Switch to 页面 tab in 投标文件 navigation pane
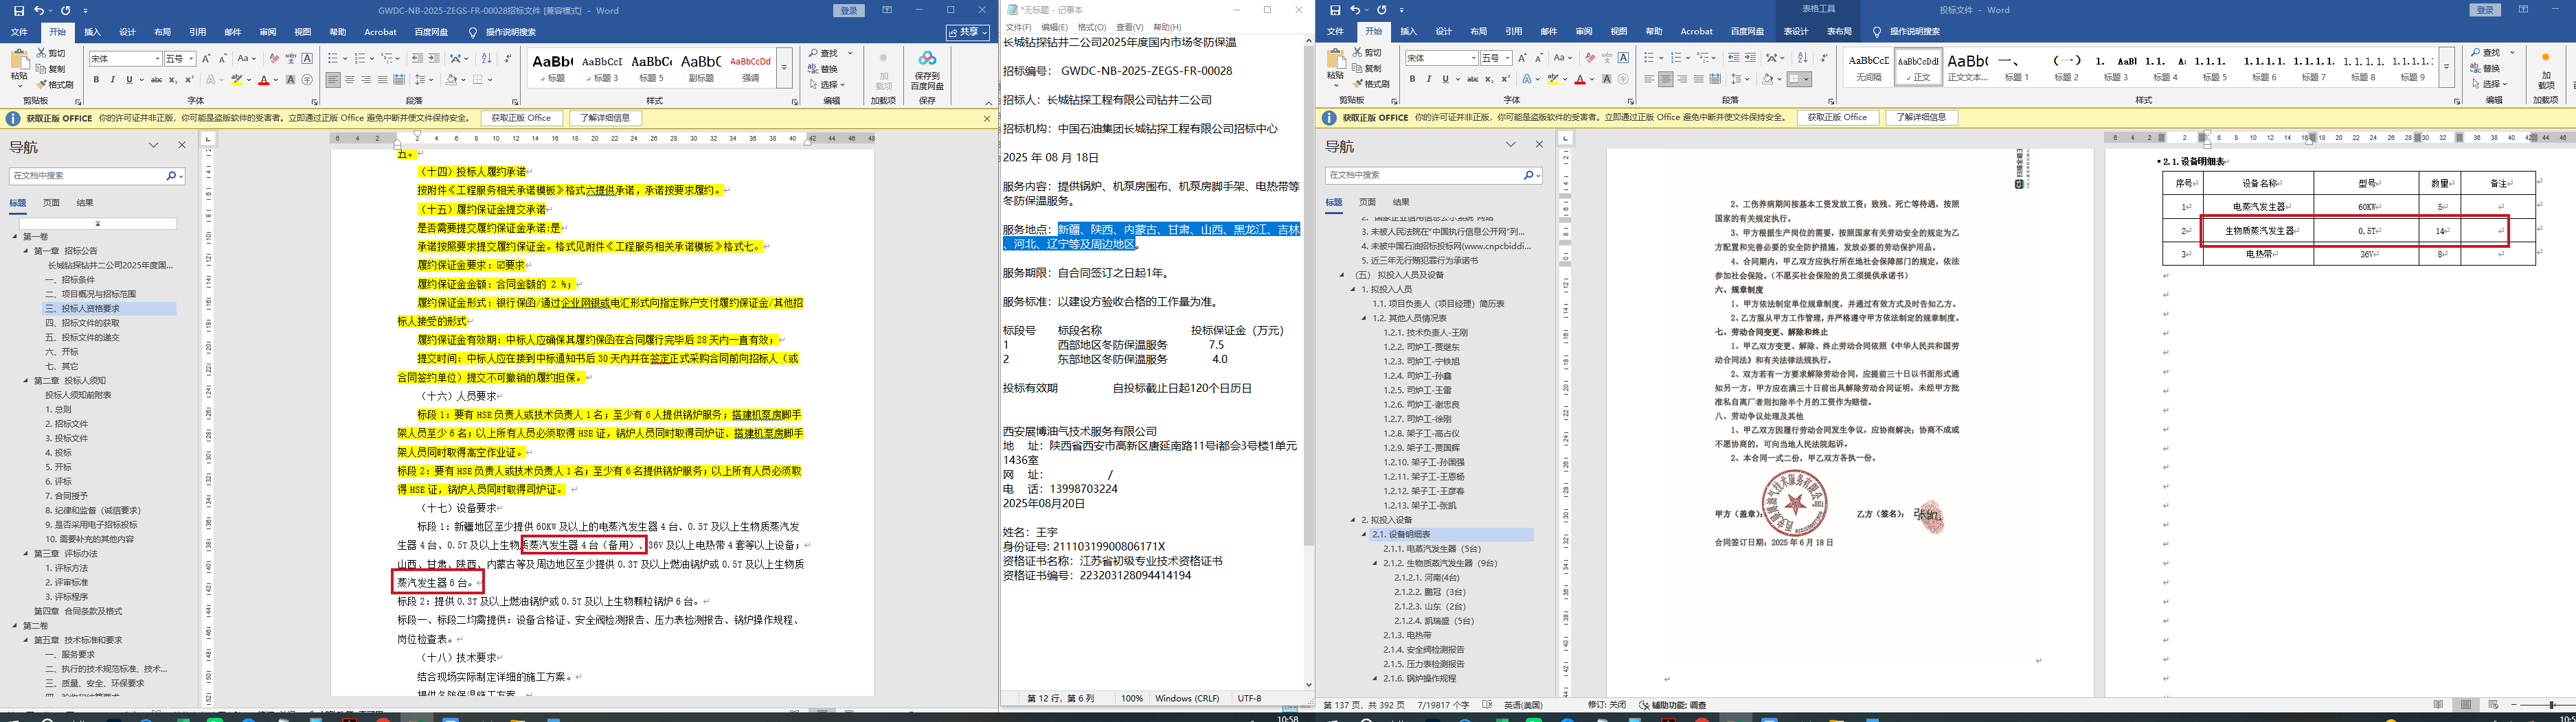2576x722 pixels. tap(1367, 202)
